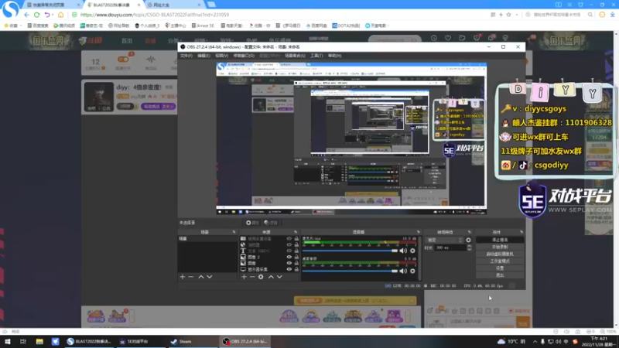This screenshot has width=619, height=348.
Task: Move the scene down with the down arrow icon
Action: [210, 277]
